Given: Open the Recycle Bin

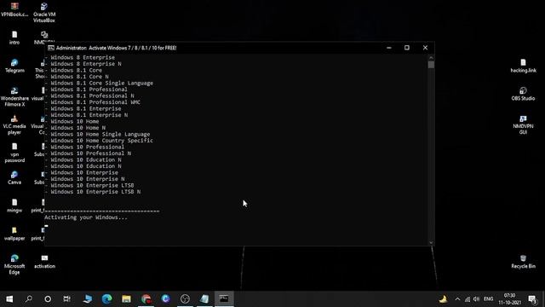Looking at the screenshot, I should [x=523, y=262].
